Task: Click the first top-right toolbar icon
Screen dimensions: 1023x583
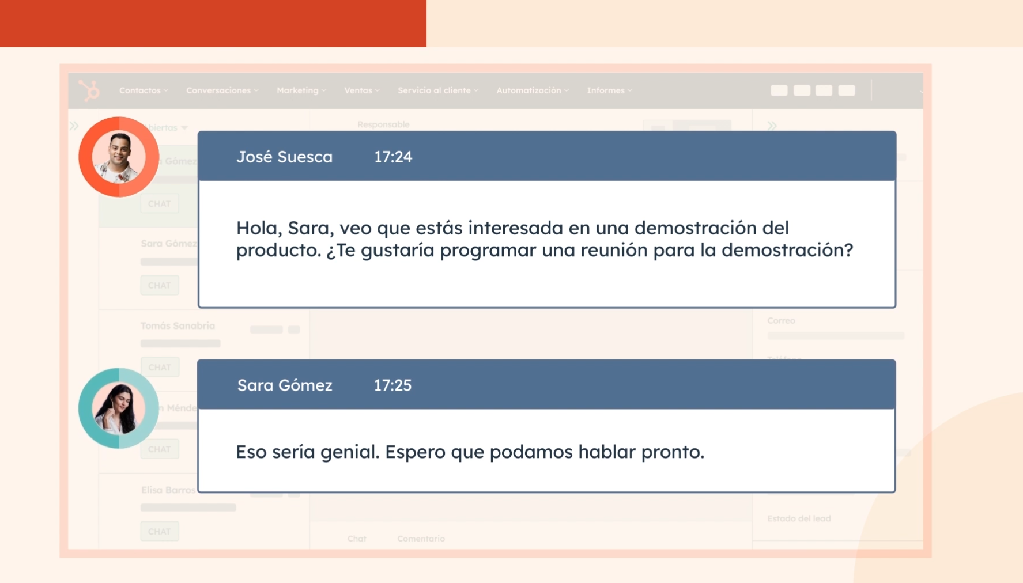Action: (x=779, y=90)
